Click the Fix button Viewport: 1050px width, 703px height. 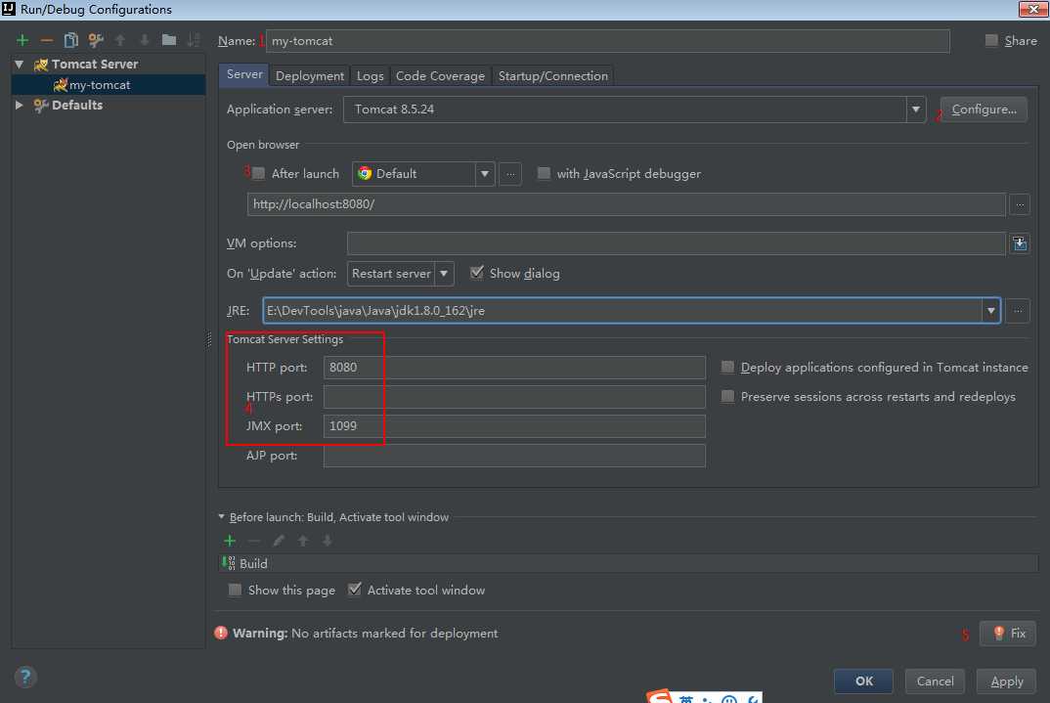click(1008, 633)
